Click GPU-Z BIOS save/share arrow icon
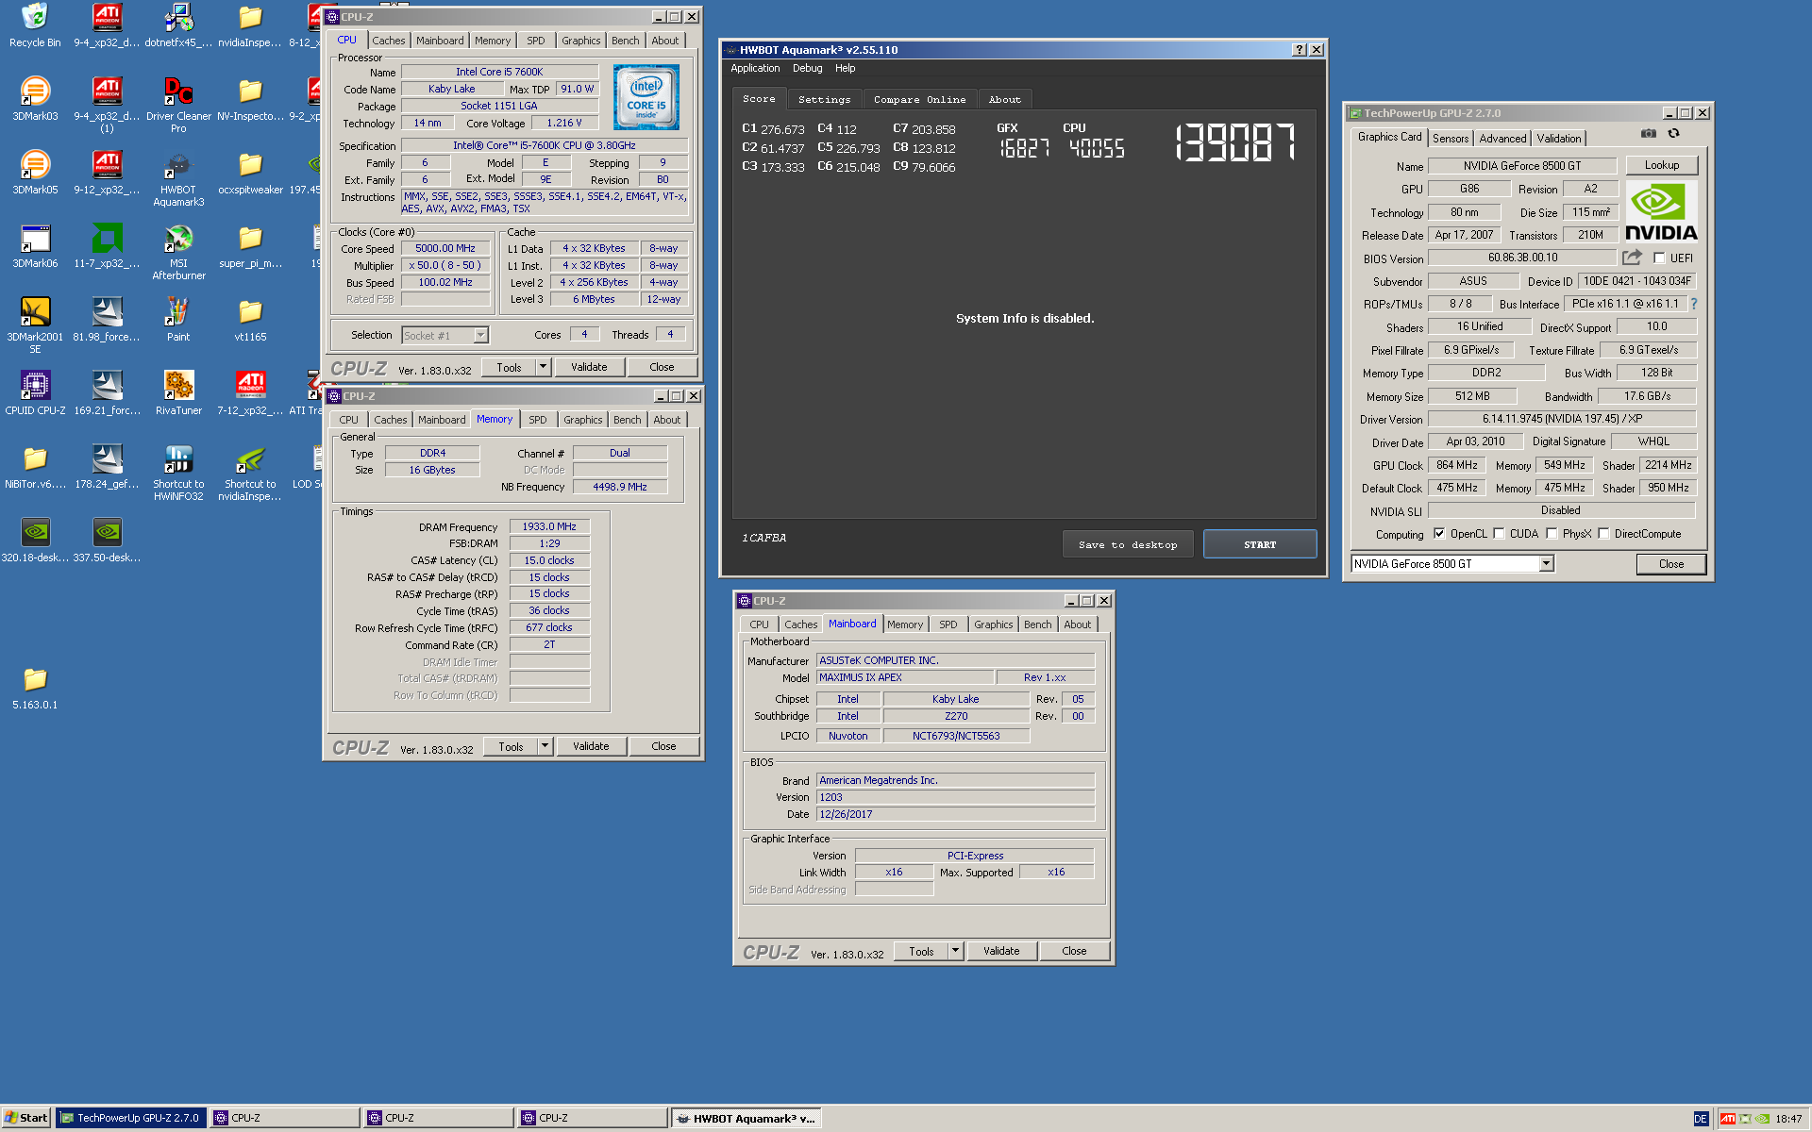 pyautogui.click(x=1632, y=258)
